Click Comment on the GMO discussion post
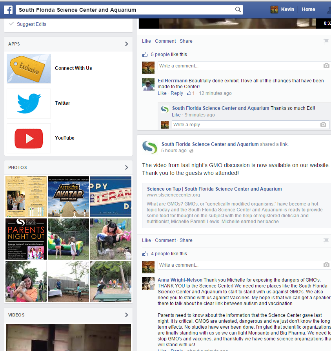This screenshot has height=351, width=331. click(x=165, y=240)
